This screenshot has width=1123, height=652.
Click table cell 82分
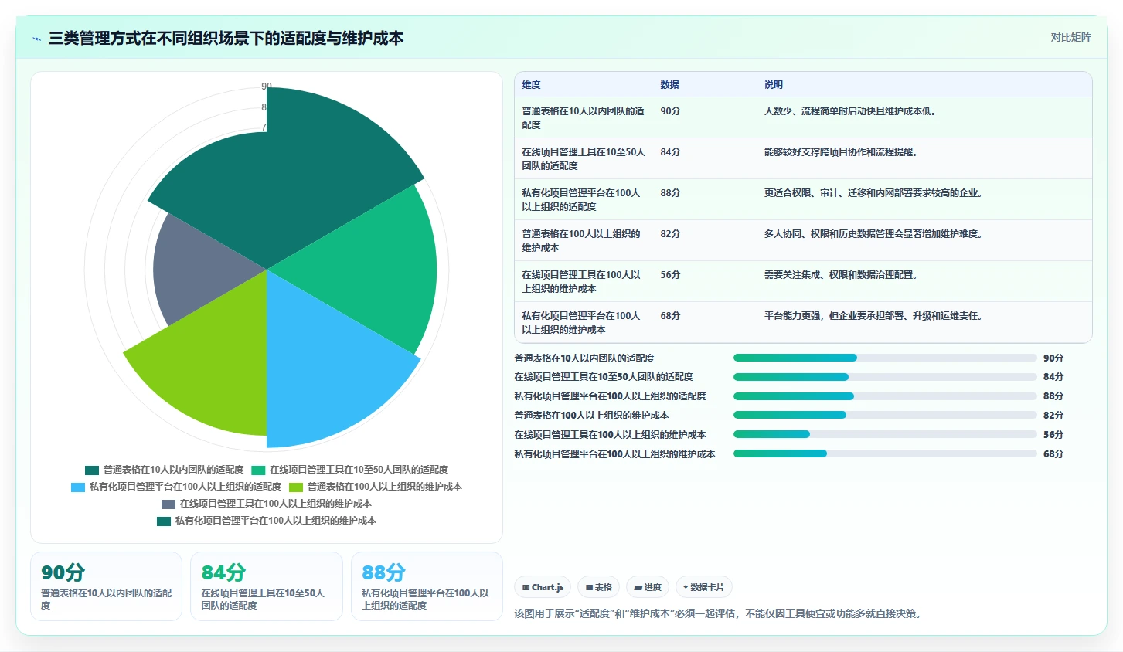pyautogui.click(x=670, y=234)
